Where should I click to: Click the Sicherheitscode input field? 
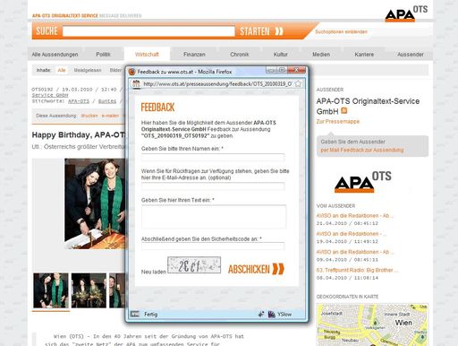[x=213, y=246]
